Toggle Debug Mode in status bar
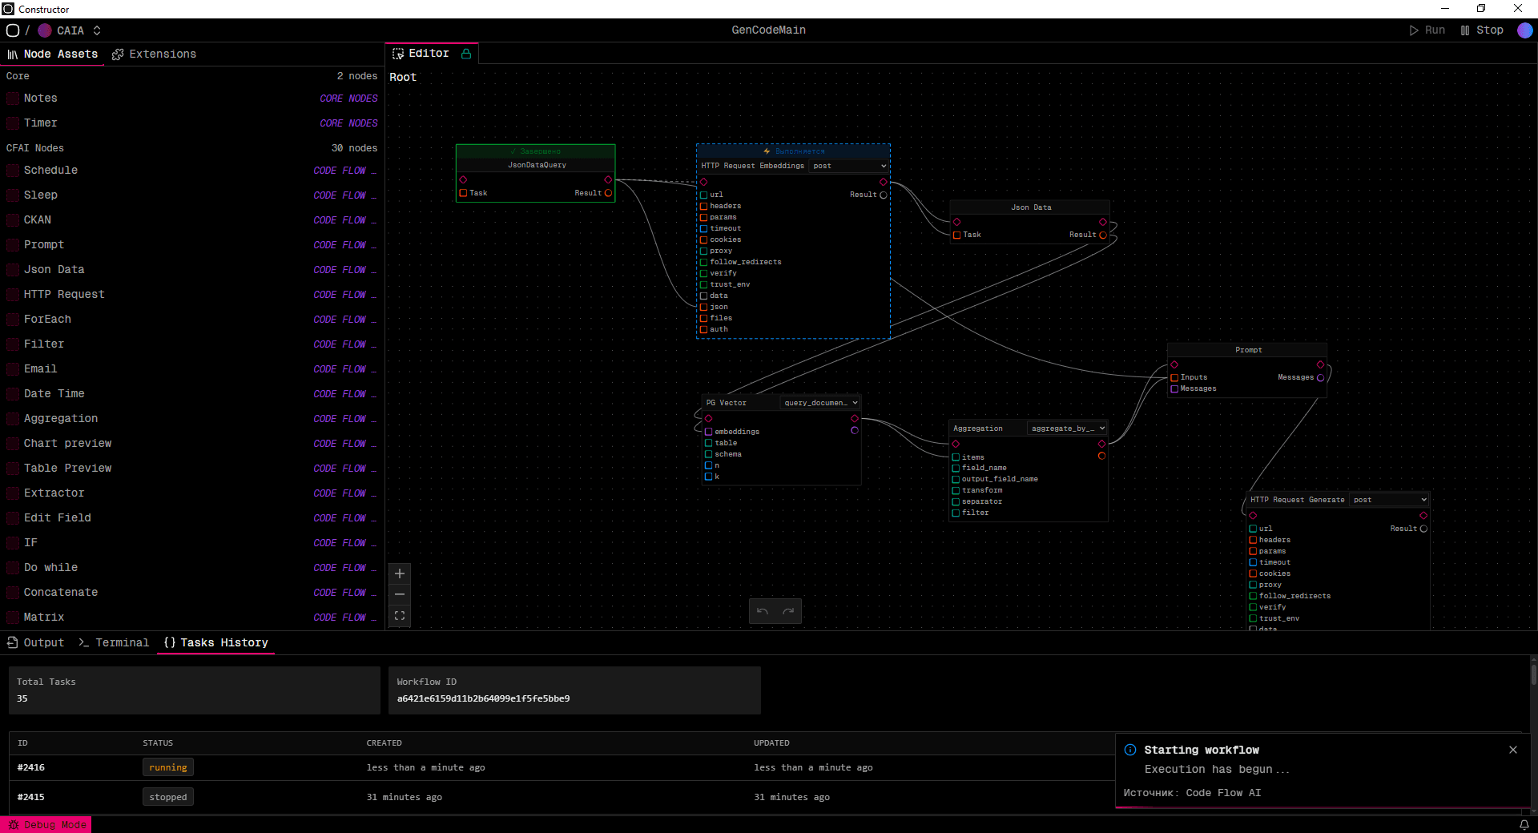Viewport: 1538px width, 833px height. tap(46, 825)
